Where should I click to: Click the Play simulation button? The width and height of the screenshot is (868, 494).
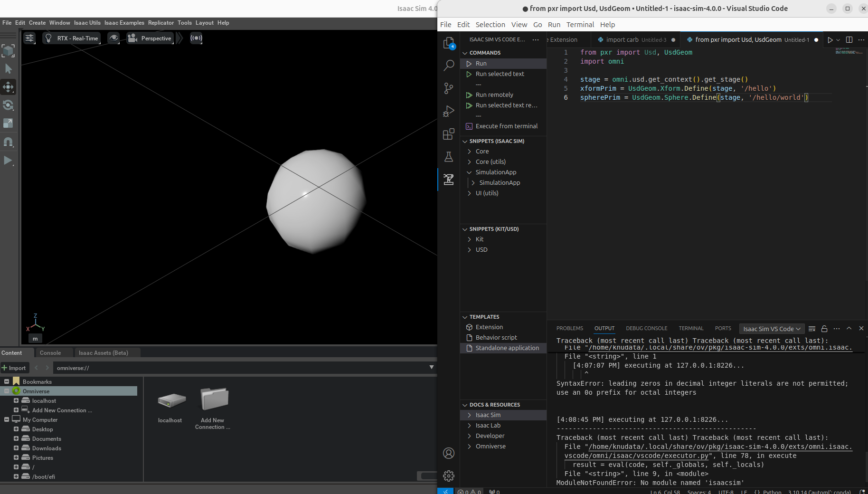[x=8, y=161]
